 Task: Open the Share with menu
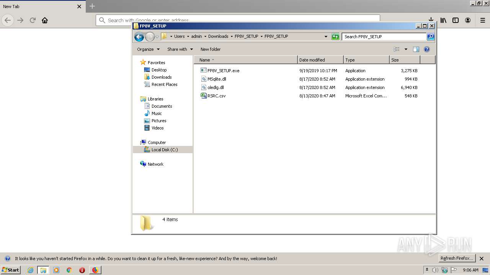(x=180, y=49)
